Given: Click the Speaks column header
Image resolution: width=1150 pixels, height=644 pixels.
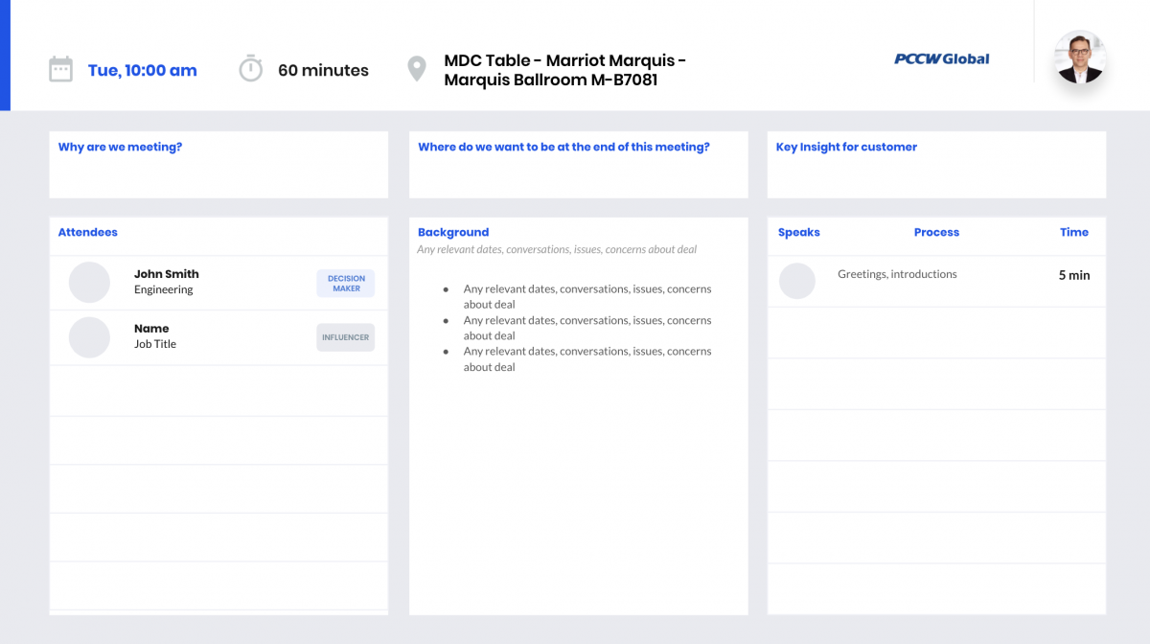Looking at the screenshot, I should point(799,232).
